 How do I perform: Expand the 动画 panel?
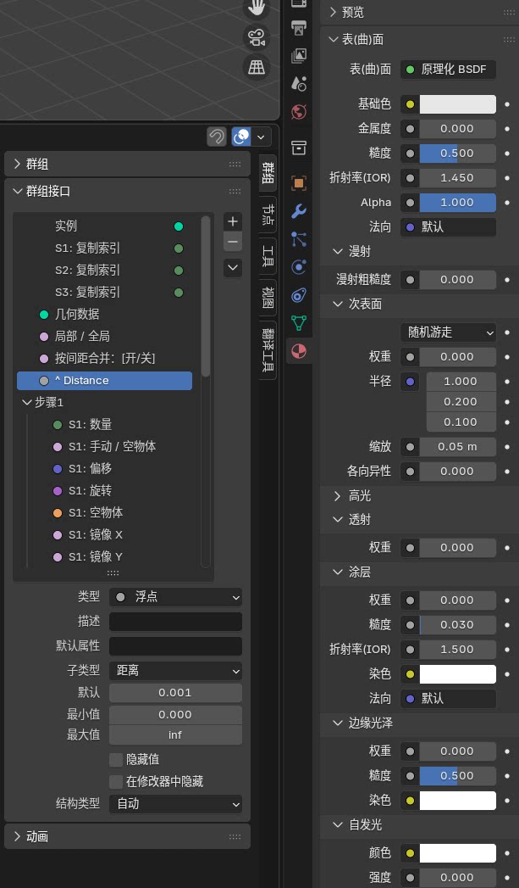(127, 836)
